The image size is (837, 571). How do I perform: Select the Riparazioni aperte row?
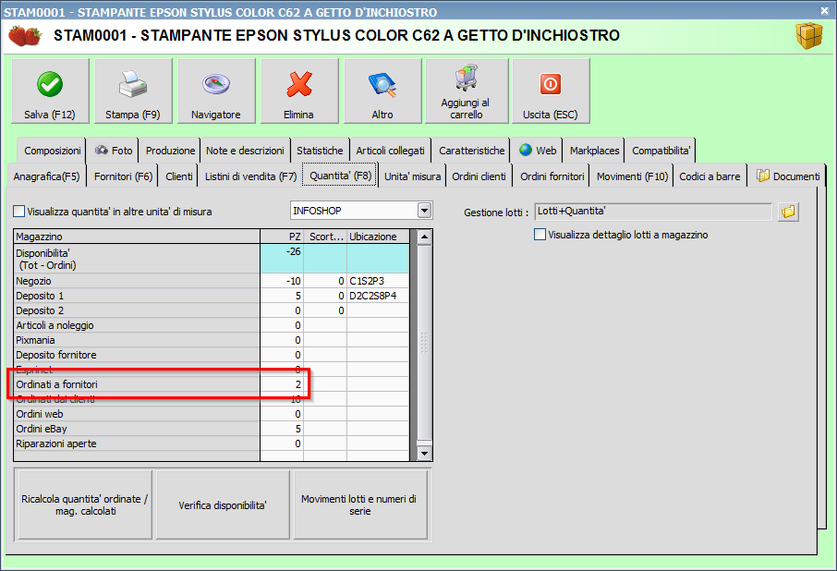212,443
